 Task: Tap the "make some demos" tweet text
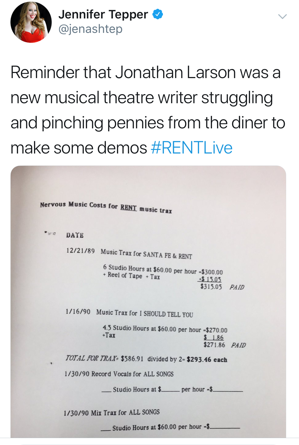[x=79, y=148]
